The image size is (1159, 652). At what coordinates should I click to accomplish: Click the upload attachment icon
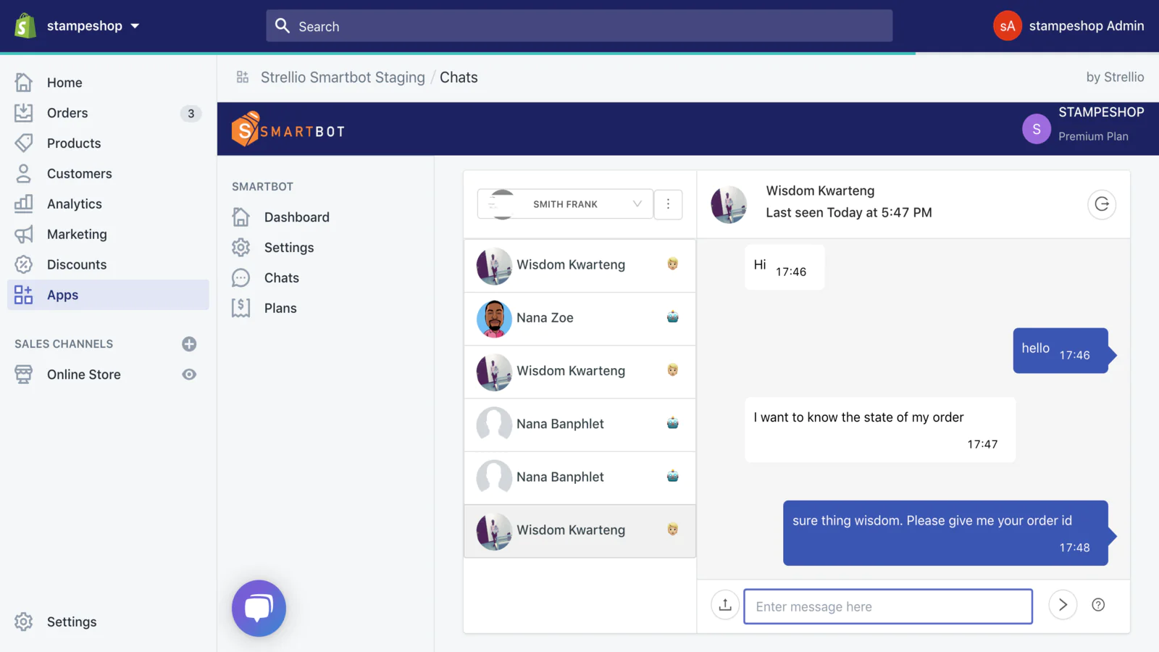point(725,605)
